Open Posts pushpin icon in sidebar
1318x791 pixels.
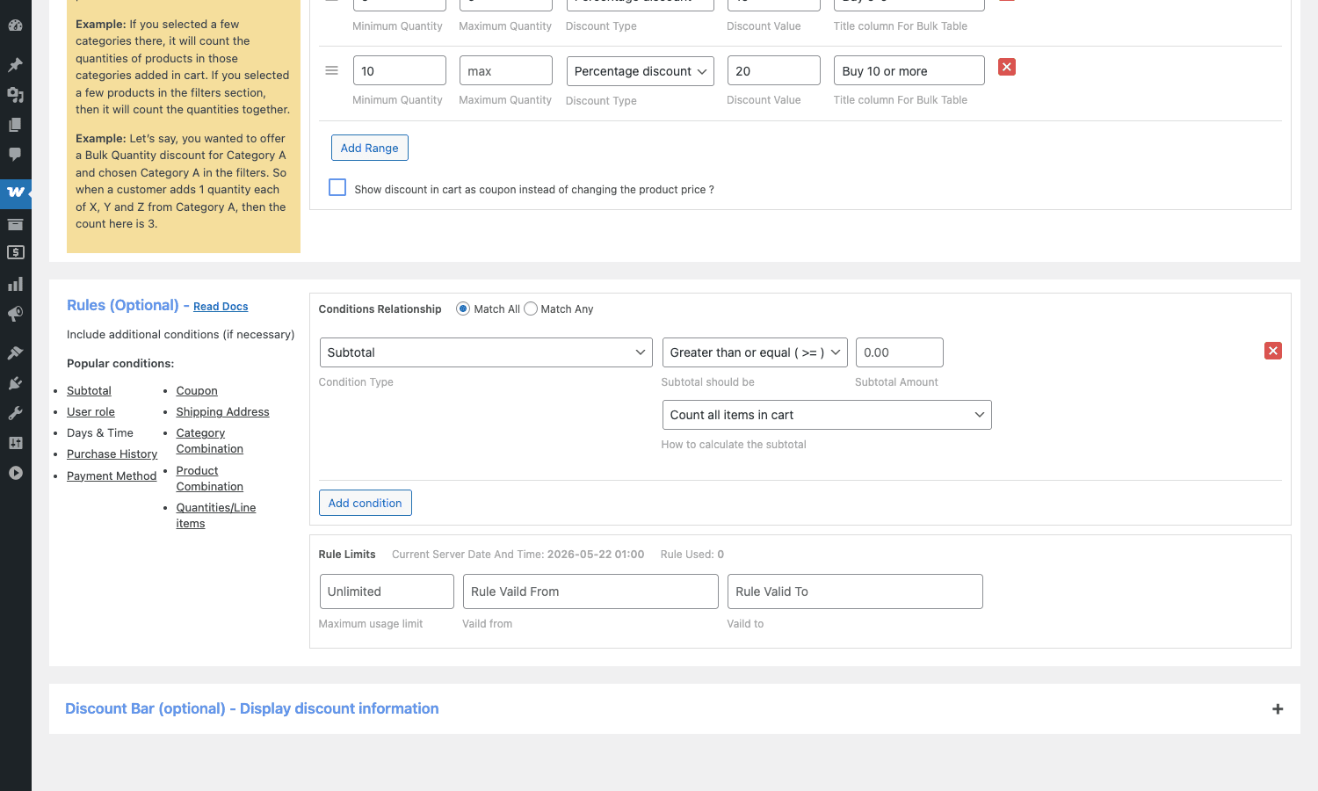click(x=15, y=65)
